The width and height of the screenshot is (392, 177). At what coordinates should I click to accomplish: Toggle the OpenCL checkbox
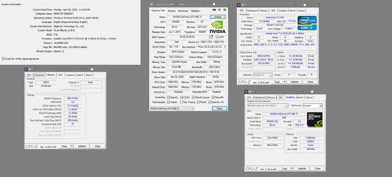pos(168,98)
